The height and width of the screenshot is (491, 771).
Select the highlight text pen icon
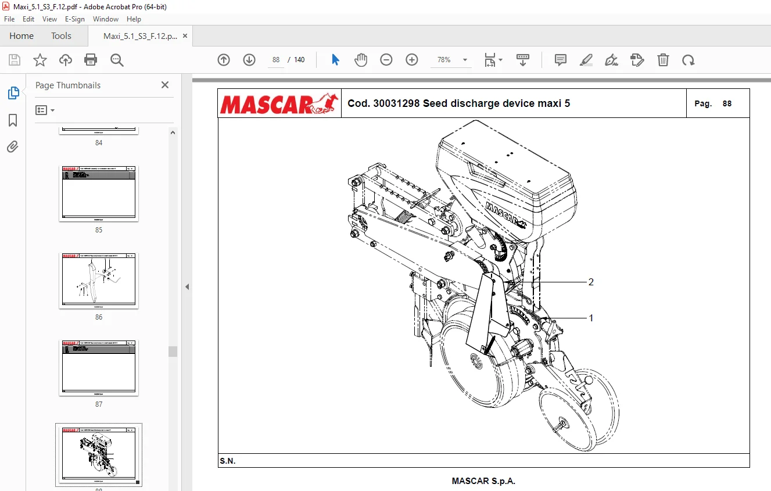click(586, 60)
